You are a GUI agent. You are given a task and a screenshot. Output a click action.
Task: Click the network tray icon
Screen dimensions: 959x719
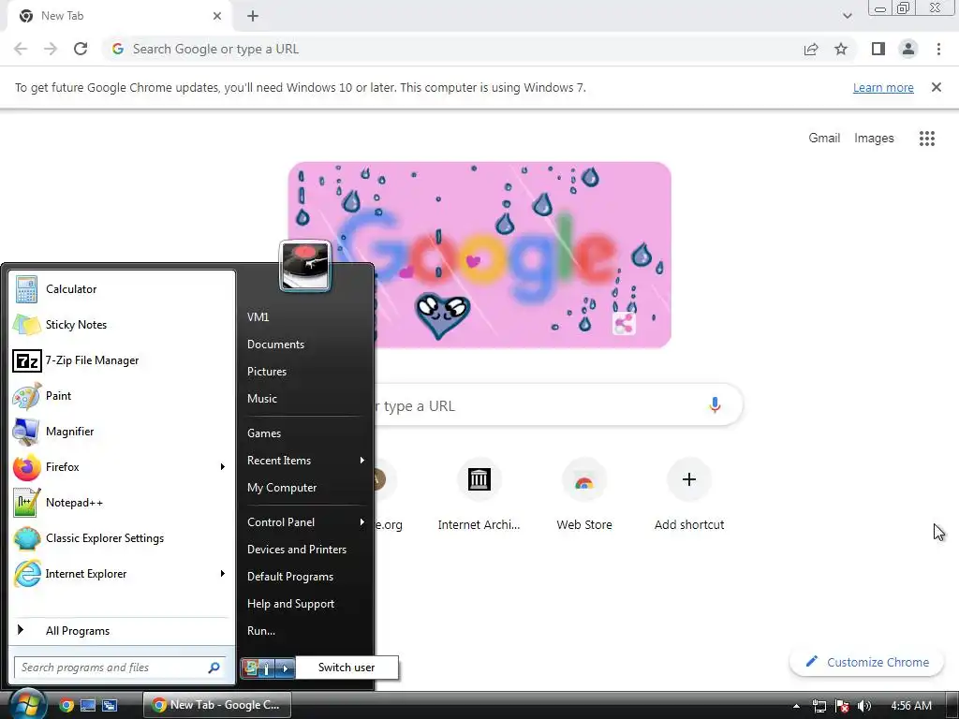819,706
